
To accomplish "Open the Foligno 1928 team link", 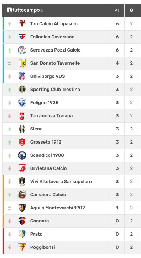I will click(45, 103).
